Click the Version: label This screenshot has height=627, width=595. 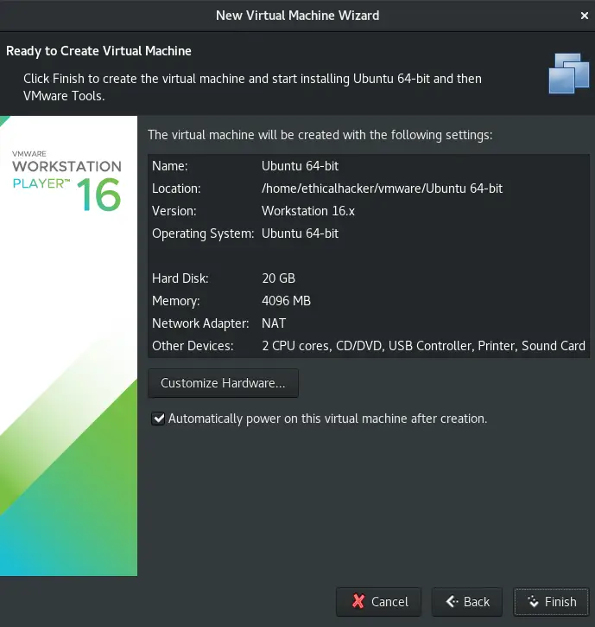pyautogui.click(x=174, y=211)
